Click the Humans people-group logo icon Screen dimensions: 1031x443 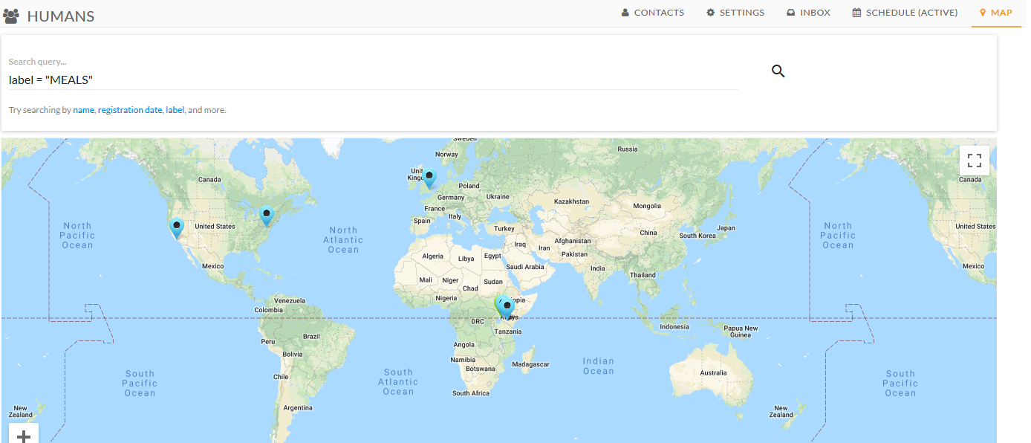point(11,15)
